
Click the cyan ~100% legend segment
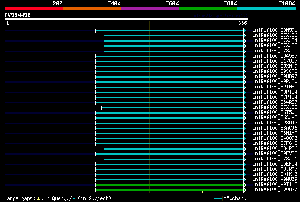pyautogui.click(x=267, y=8)
